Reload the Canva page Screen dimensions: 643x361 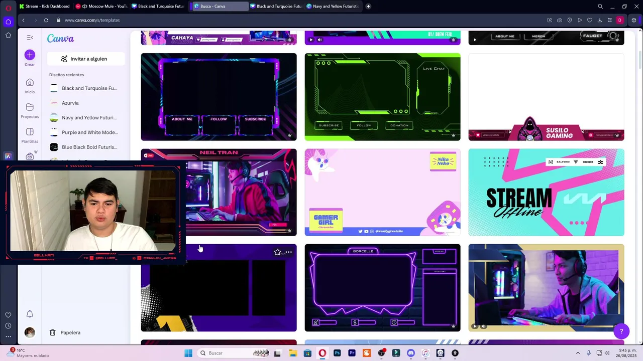point(46,20)
